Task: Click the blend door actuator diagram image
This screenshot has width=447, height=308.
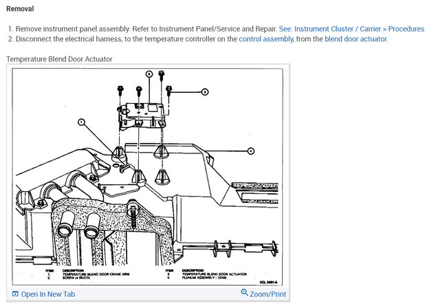Action: [148, 177]
